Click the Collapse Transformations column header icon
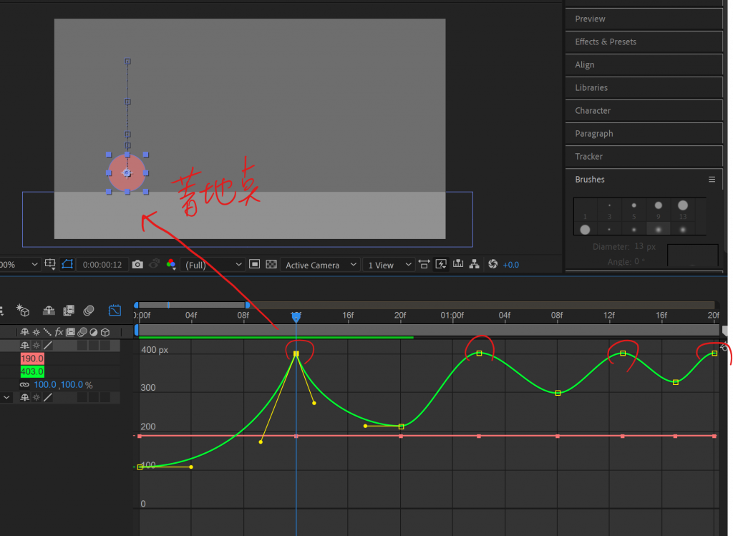The width and height of the screenshot is (733, 536). point(37,332)
